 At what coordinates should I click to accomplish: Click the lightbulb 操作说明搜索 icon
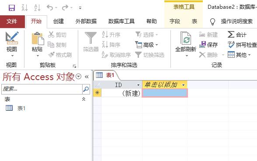pos(212,21)
